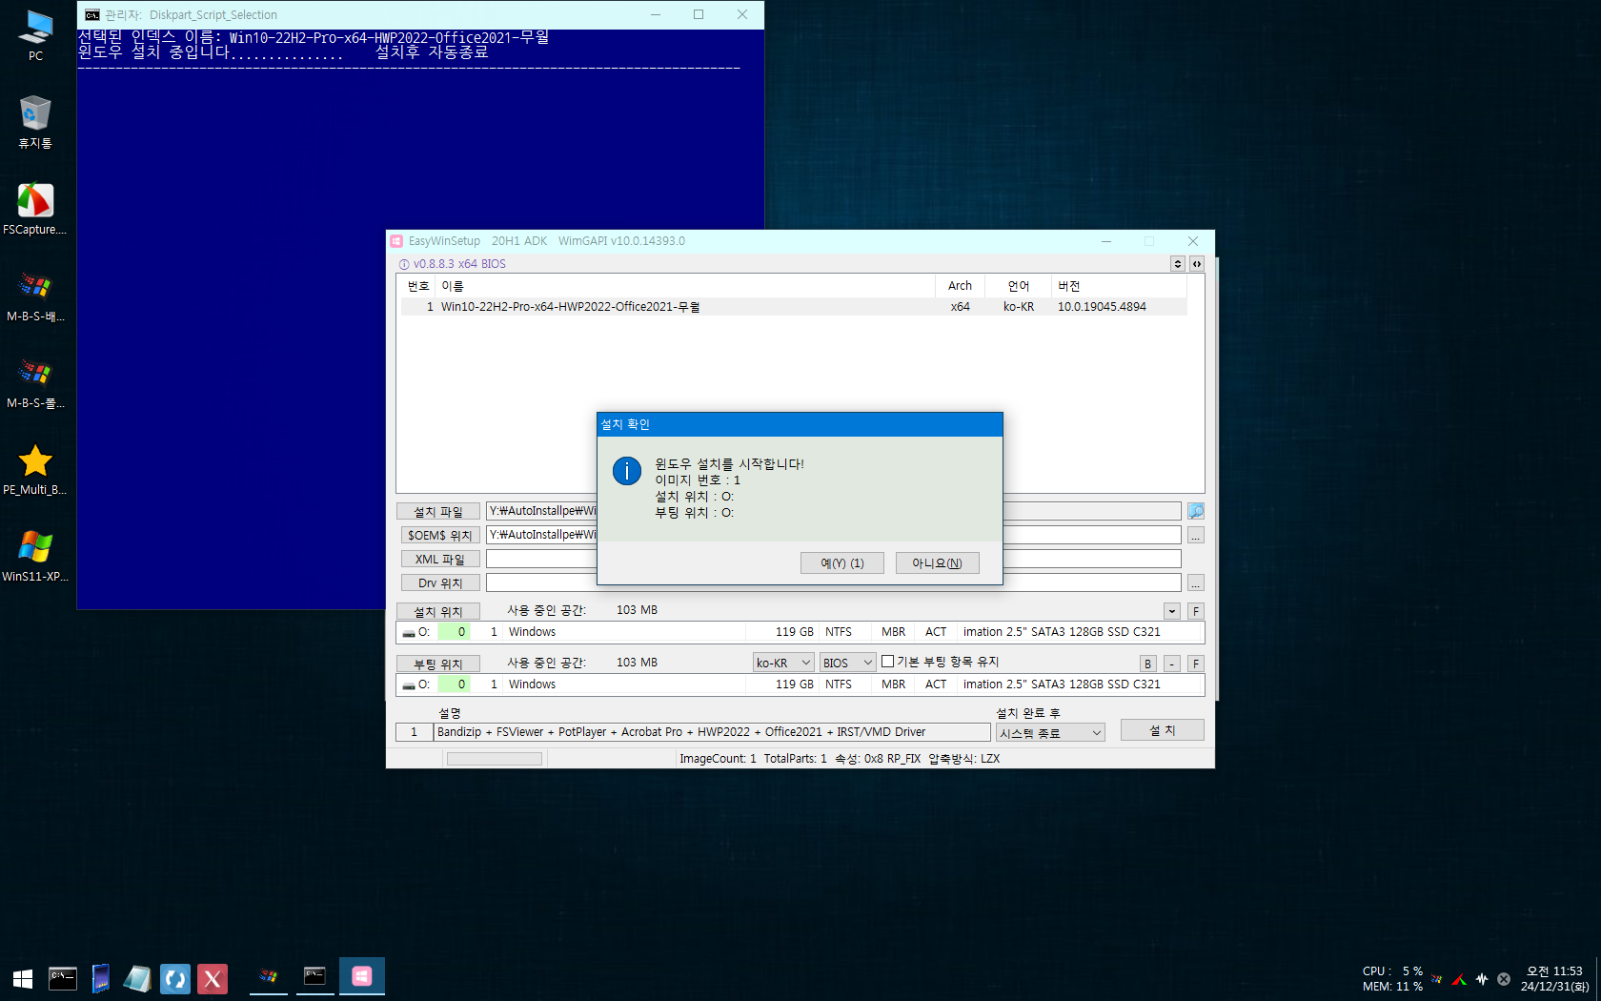The width and height of the screenshot is (1601, 1001).
Task: Click the progress bar in status bar
Action: pos(495,759)
